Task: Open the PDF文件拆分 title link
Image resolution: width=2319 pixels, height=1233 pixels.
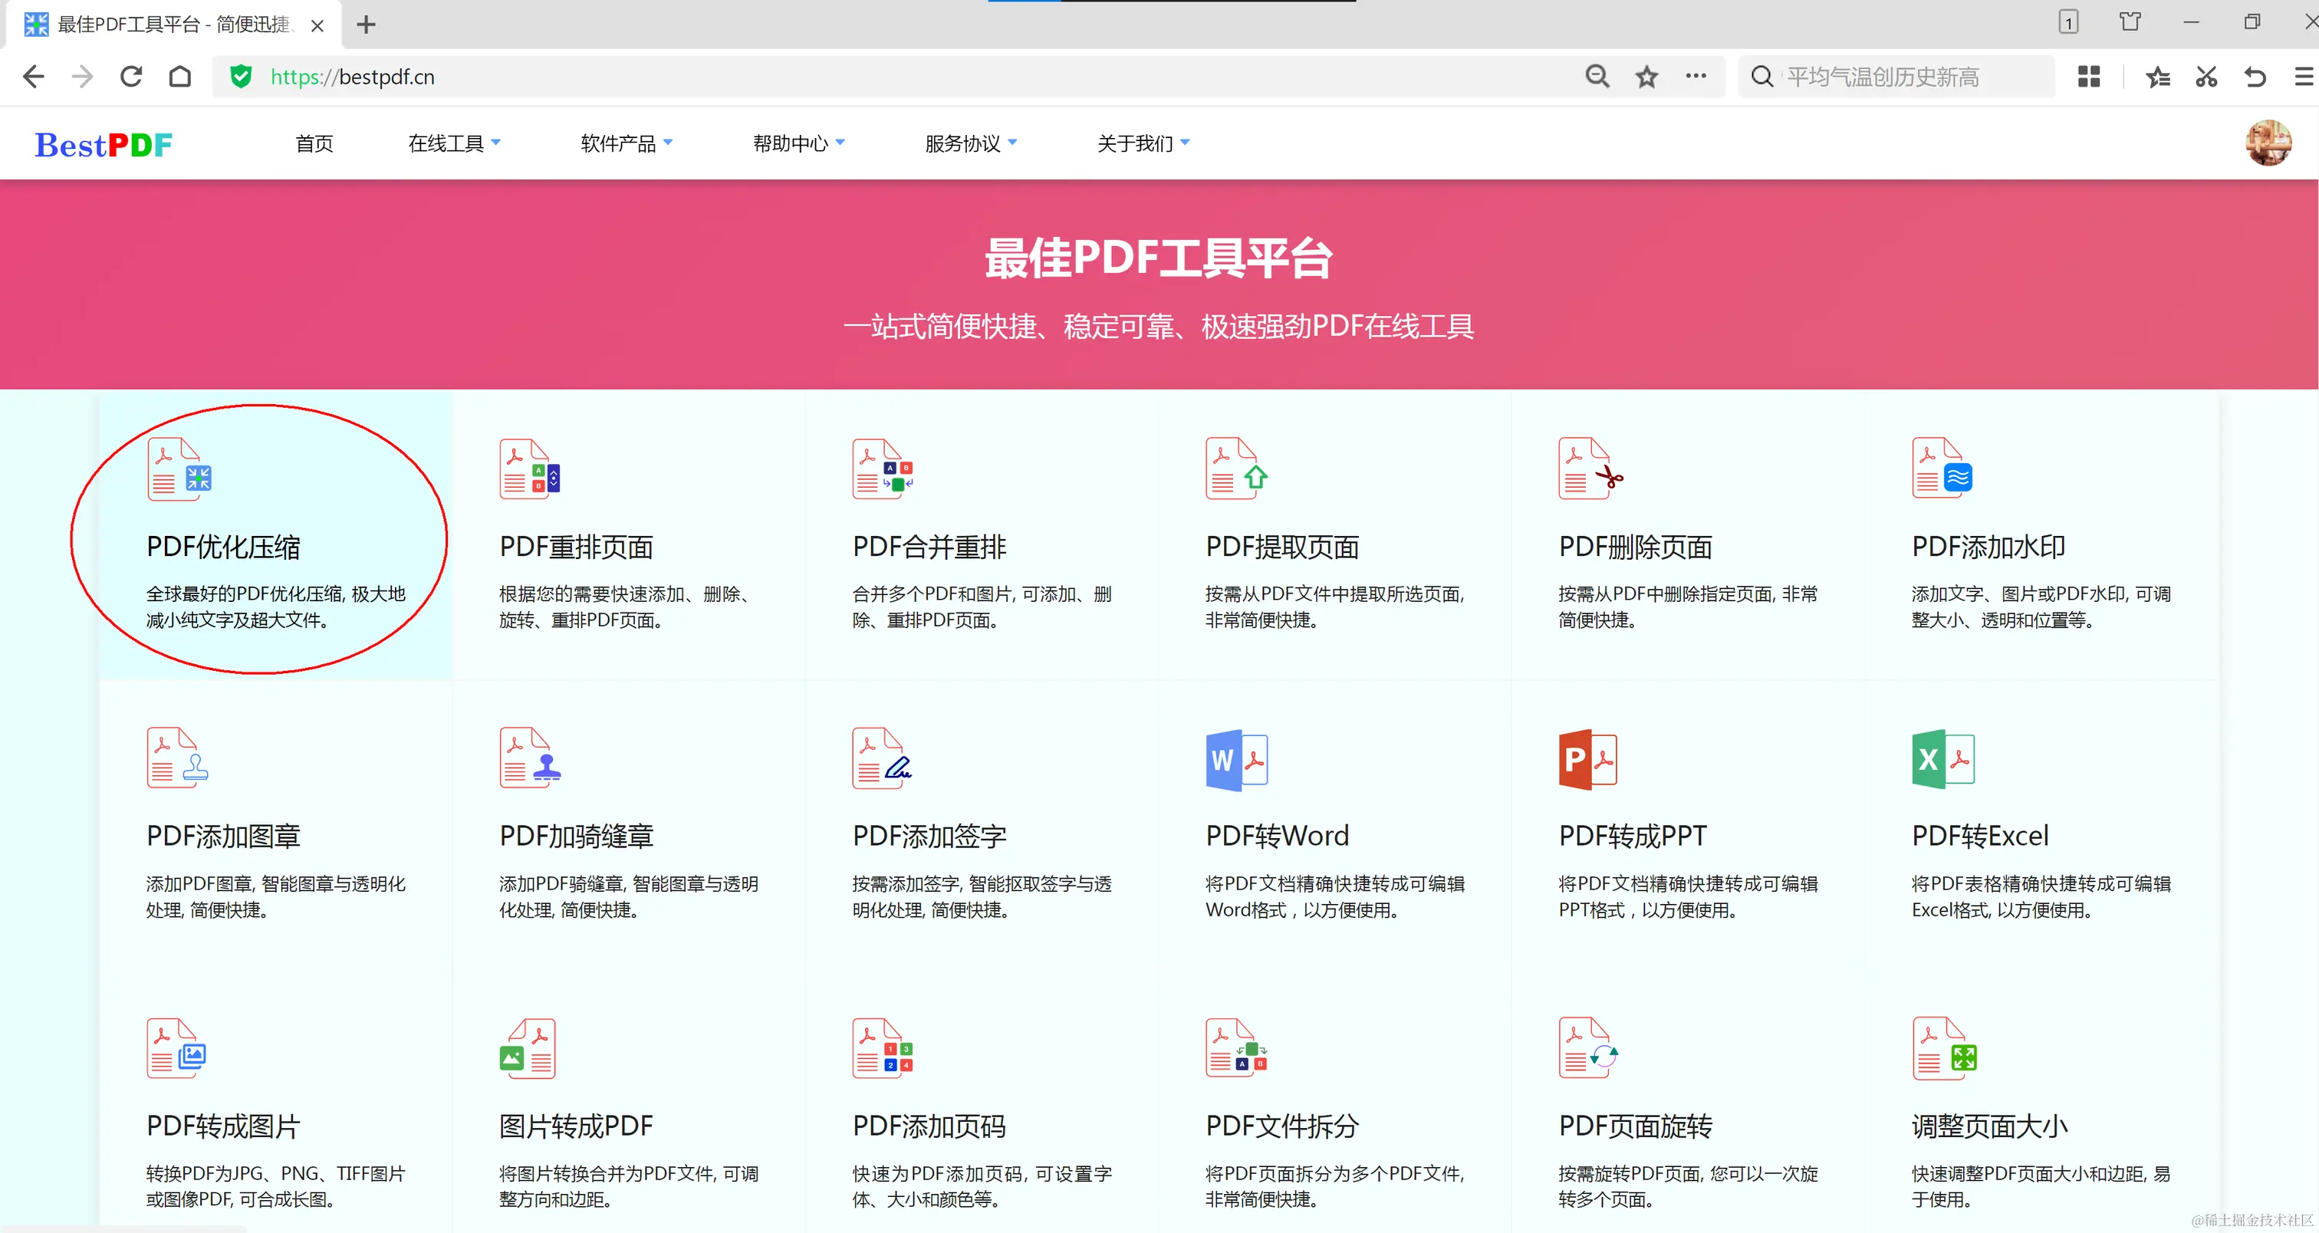Action: 1282,1126
